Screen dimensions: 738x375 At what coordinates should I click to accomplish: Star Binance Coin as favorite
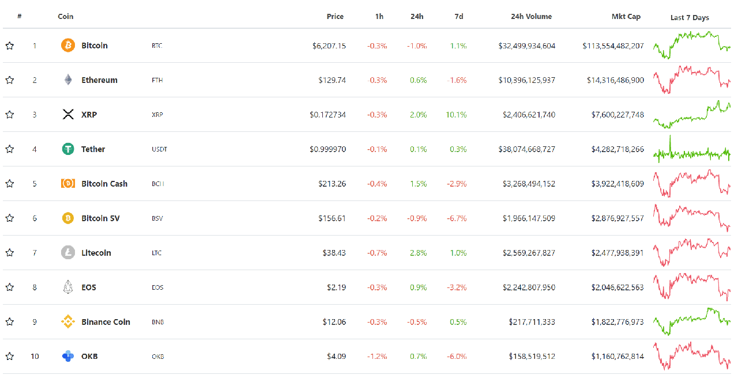pyautogui.click(x=9, y=322)
